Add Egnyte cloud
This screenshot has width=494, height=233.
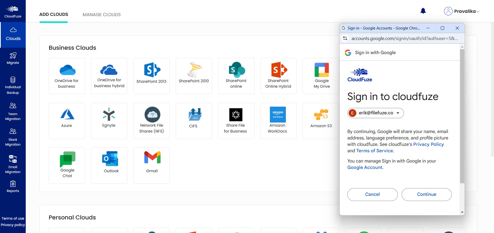click(x=109, y=121)
